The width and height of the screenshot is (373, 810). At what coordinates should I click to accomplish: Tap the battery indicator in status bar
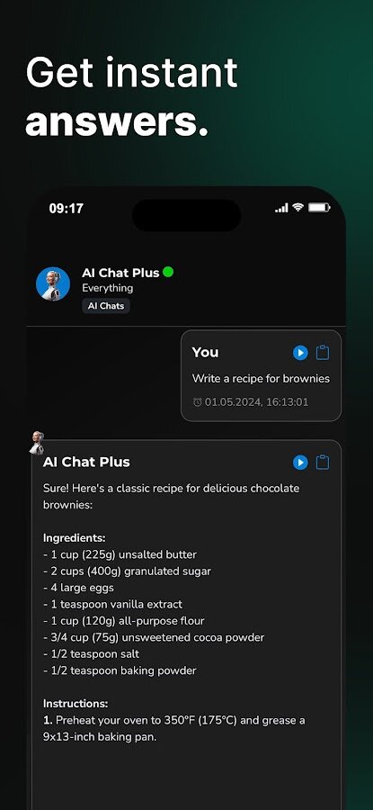[319, 208]
